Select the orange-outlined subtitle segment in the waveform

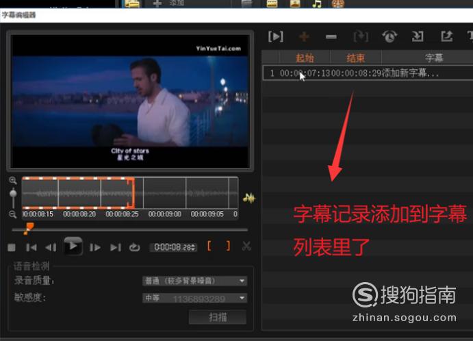click(x=78, y=193)
